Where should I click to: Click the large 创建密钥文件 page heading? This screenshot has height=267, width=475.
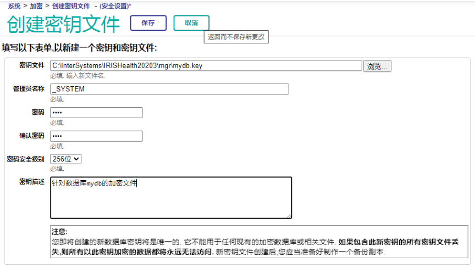[x=63, y=24]
